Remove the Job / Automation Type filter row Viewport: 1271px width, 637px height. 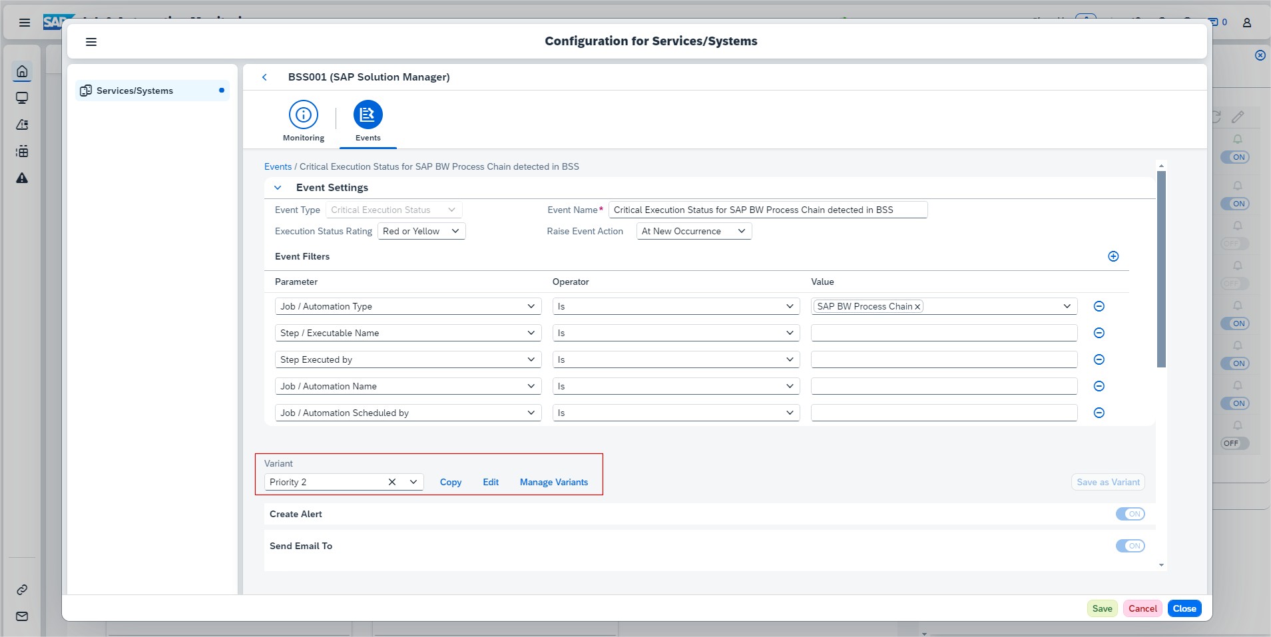pos(1099,306)
